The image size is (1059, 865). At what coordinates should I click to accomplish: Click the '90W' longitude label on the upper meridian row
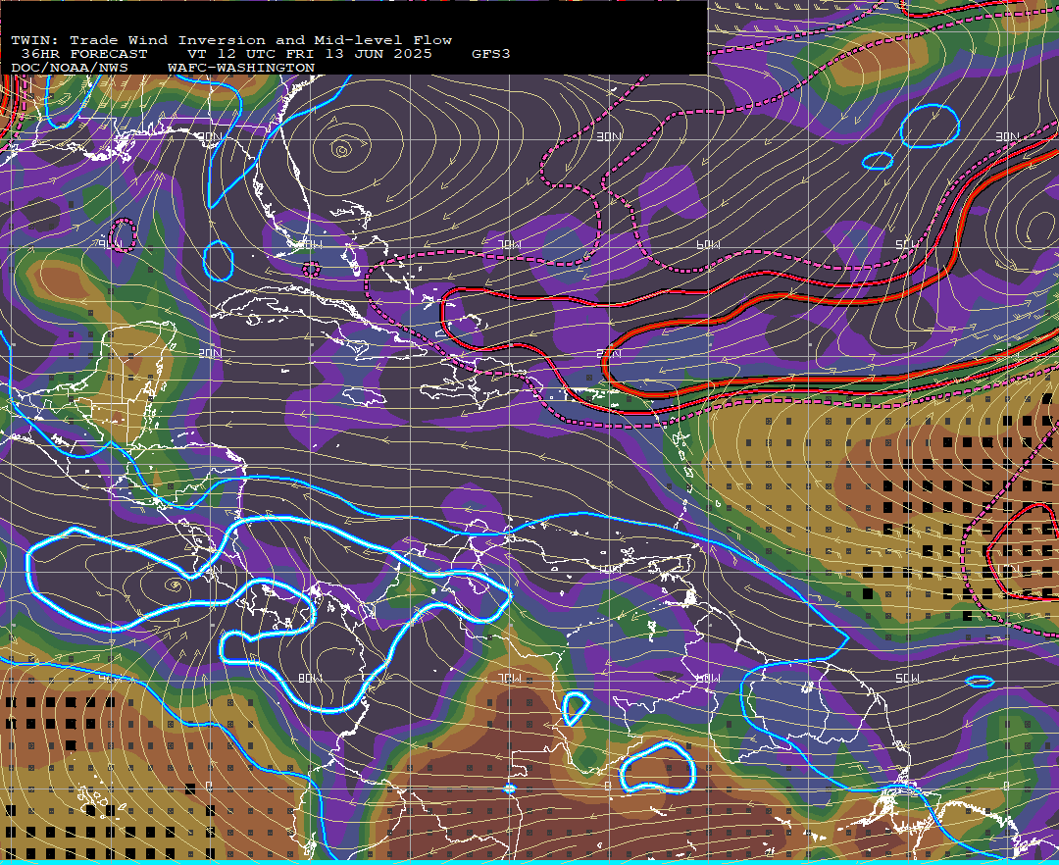point(110,244)
